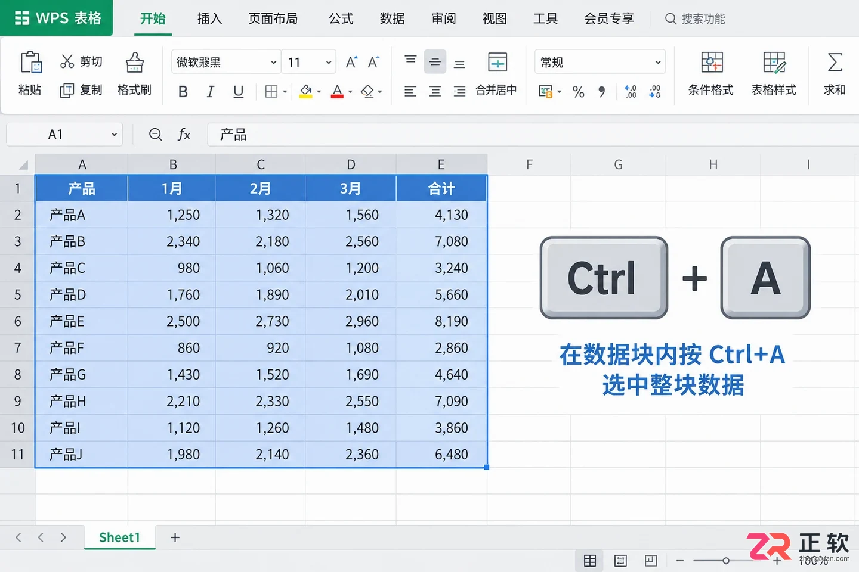859x572 pixels.
Task: Switch to the 数据 (Data) tab
Action: (x=392, y=18)
